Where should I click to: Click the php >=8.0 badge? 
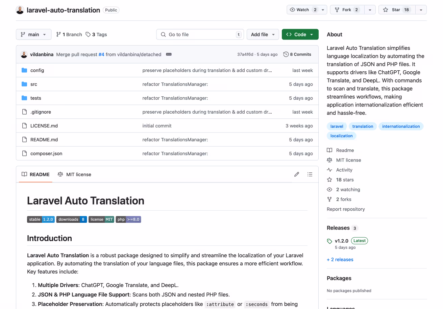coord(128,219)
